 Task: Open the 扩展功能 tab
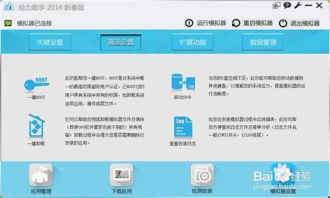[193, 42]
